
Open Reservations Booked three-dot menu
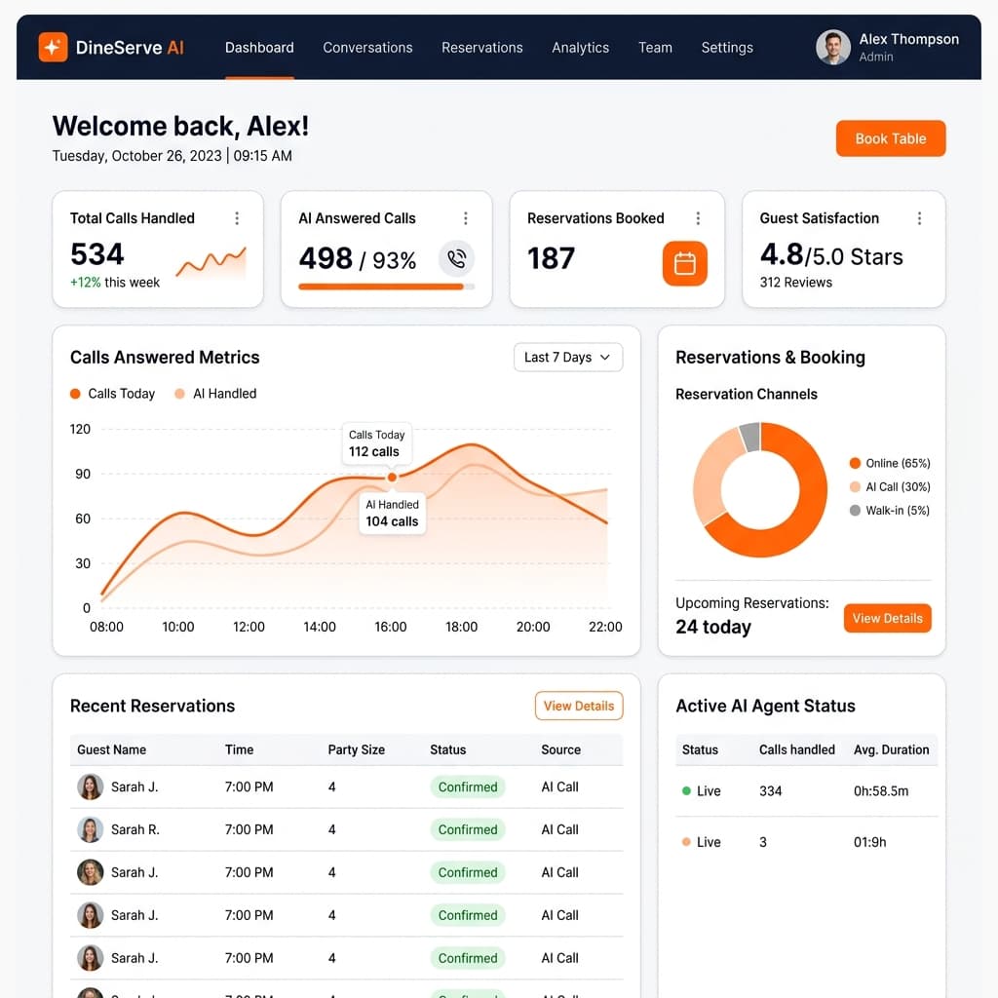698,218
